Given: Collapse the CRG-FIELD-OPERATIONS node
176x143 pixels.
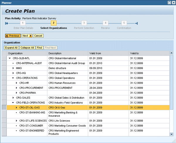Looking at the screenshot, I should 13,103.
